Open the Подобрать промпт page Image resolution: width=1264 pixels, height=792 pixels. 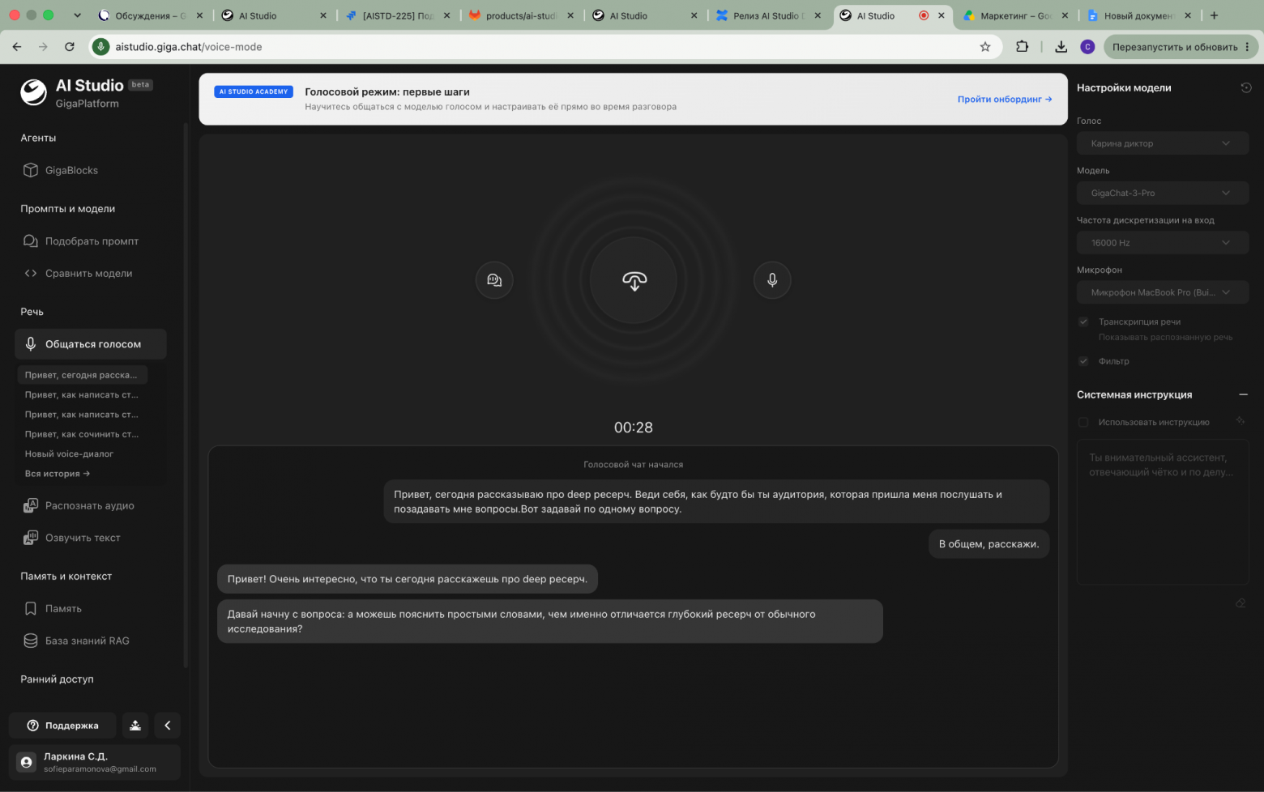(81, 241)
